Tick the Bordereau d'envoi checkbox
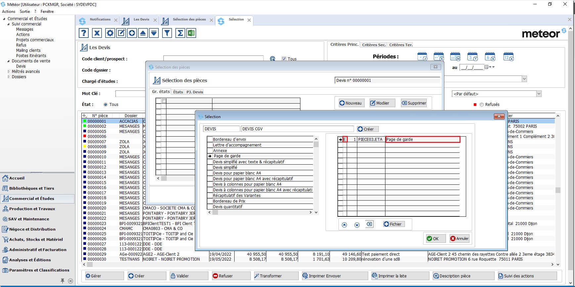This screenshot has width=575, height=287. click(x=210, y=139)
